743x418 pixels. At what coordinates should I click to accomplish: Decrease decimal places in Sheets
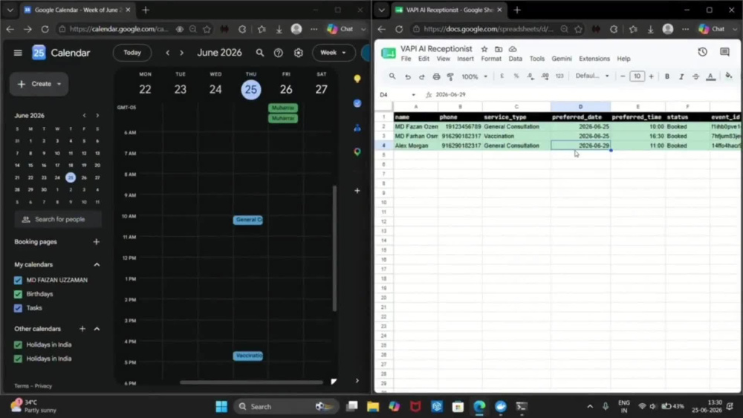(531, 76)
